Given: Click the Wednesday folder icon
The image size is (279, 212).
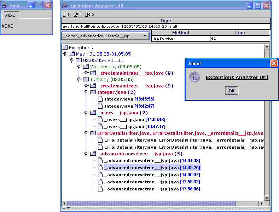Looking at the screenshot, I should (86, 67).
